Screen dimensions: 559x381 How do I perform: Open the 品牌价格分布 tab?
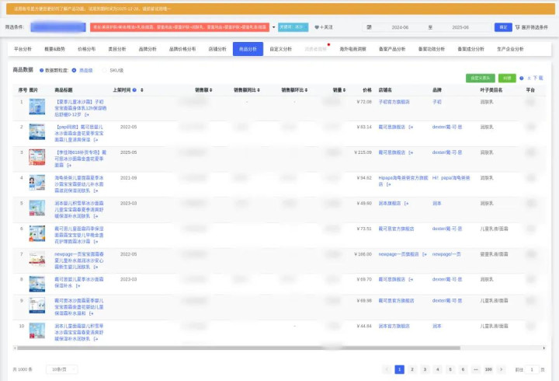[x=182, y=49]
